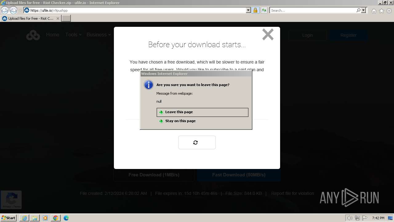Image resolution: width=394 pixels, height=222 pixels.
Task: Click 'File Size: 844.0 KB' text
Action: click(243, 193)
